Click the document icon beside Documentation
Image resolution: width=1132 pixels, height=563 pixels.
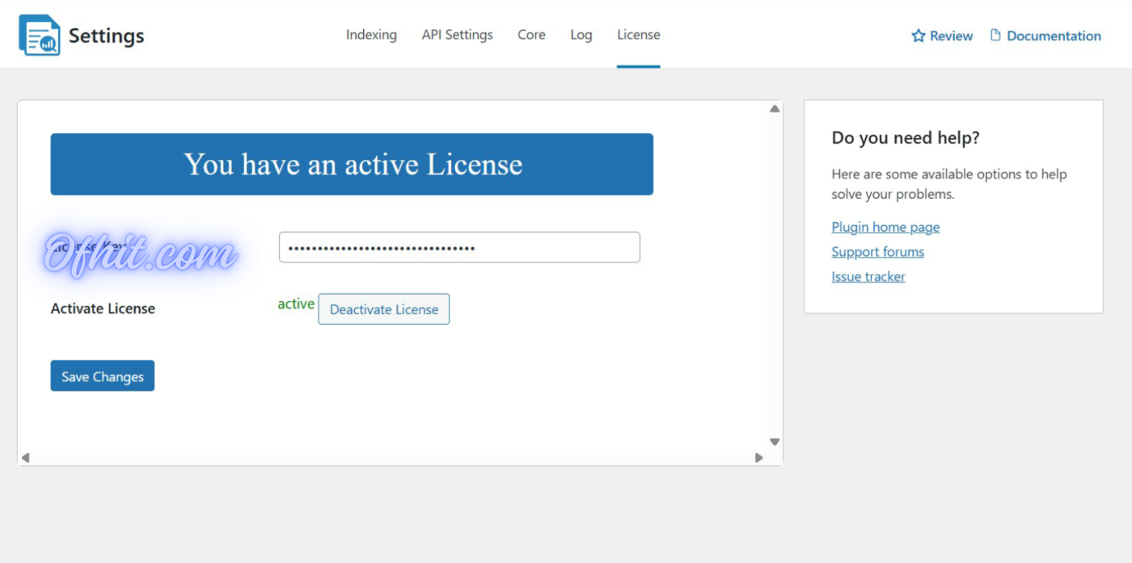(995, 35)
